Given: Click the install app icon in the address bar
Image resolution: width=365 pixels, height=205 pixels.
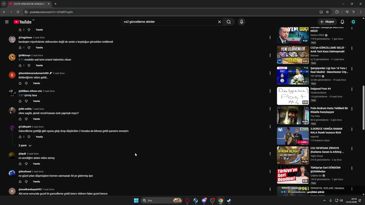Looking at the screenshot, I should pyautogui.click(x=321, y=12).
